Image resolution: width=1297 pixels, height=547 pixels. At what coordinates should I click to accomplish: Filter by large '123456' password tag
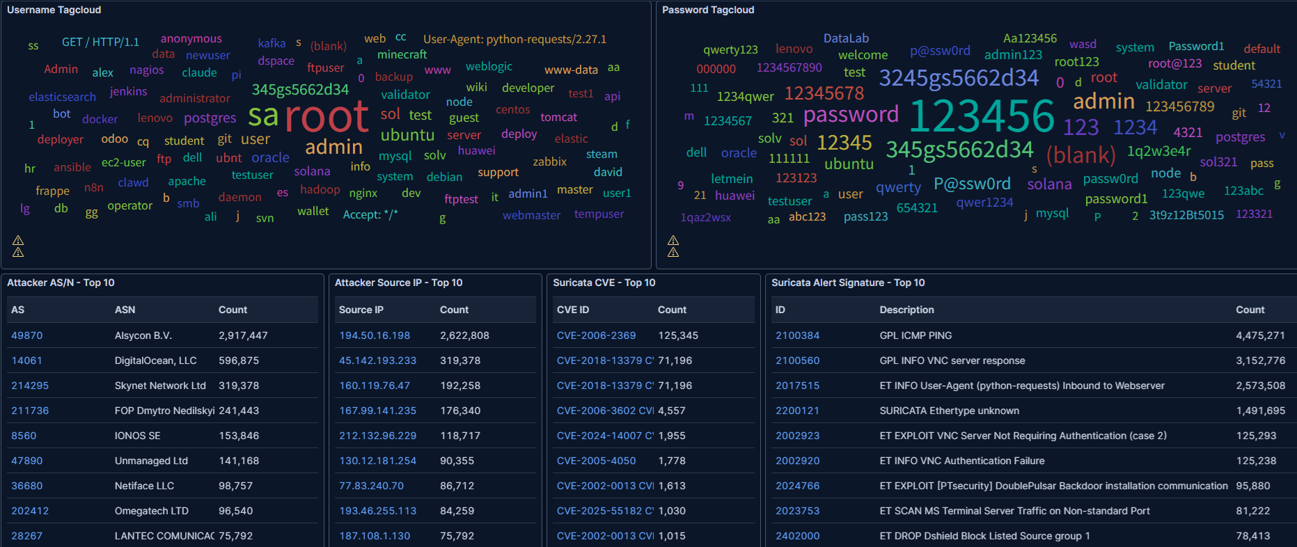(982, 116)
